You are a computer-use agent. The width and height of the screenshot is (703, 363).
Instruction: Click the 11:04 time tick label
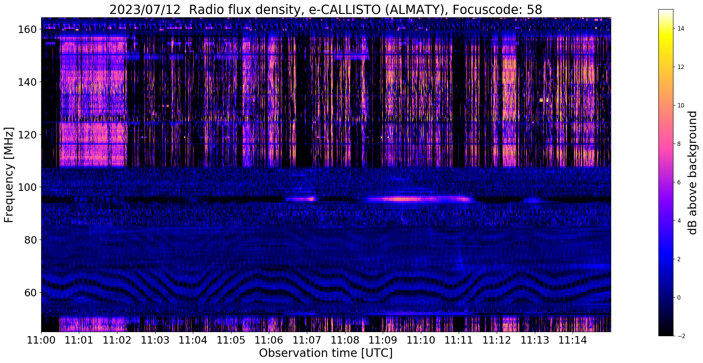(193, 340)
